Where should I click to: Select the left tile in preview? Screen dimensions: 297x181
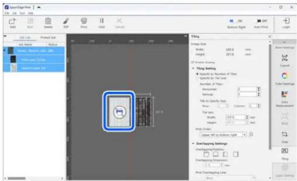pos(120,111)
